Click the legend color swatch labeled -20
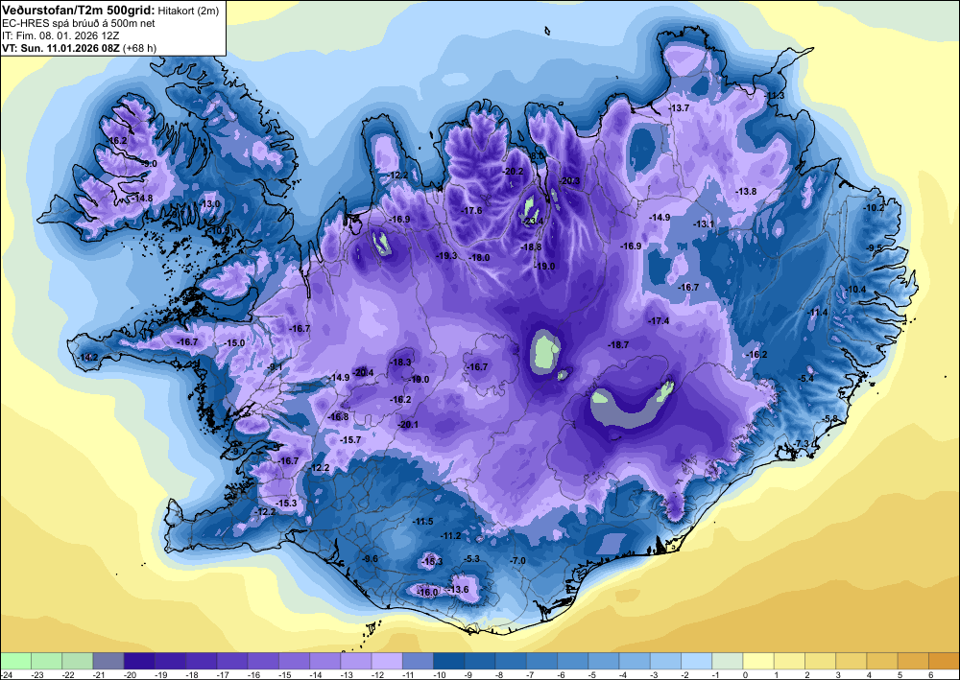 click(139, 661)
